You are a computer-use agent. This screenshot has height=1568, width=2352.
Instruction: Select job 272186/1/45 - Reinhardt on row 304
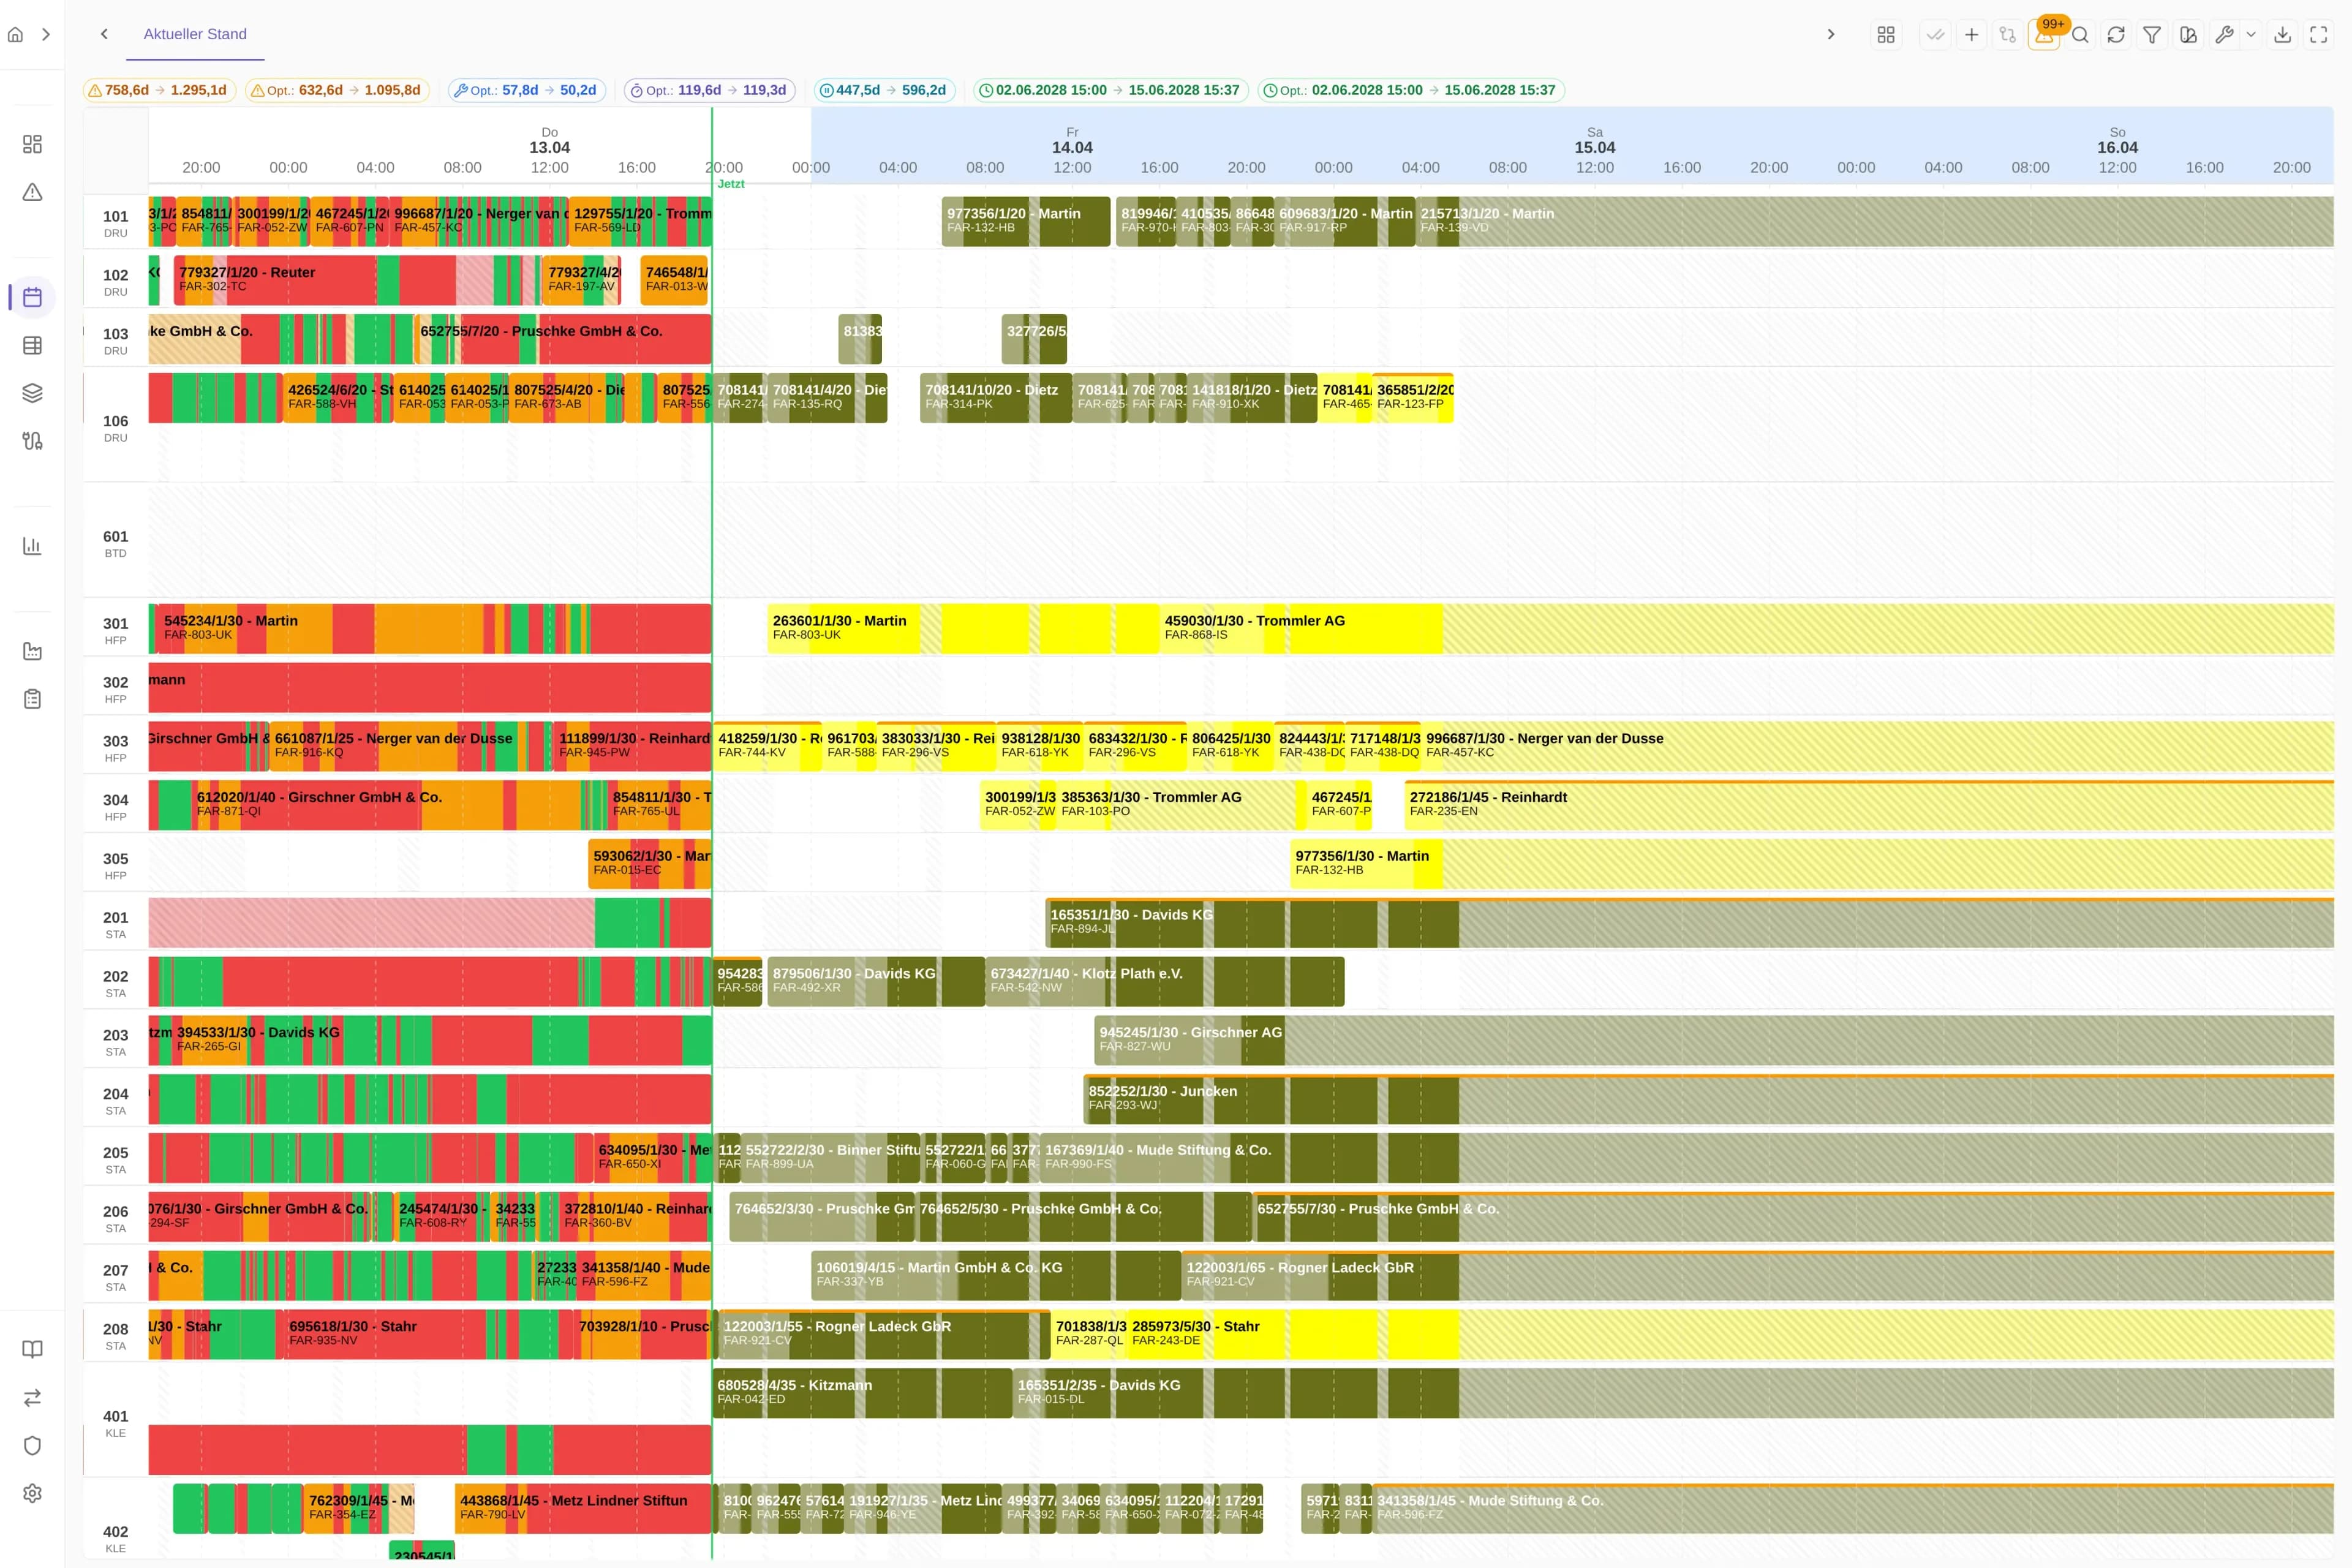tap(1869, 804)
